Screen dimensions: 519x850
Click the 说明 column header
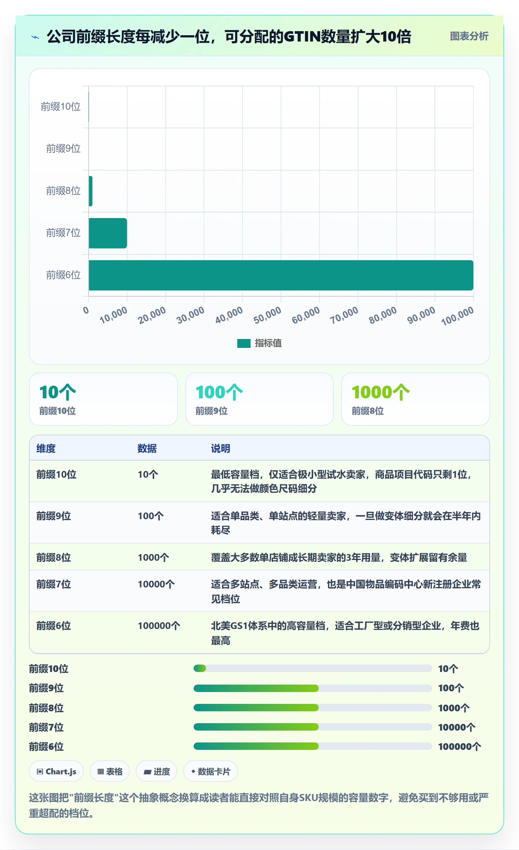[x=221, y=449]
